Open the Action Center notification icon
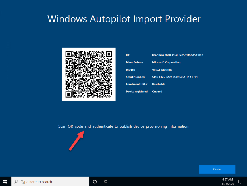The width and height of the screenshot is (247, 186). (x=240, y=182)
